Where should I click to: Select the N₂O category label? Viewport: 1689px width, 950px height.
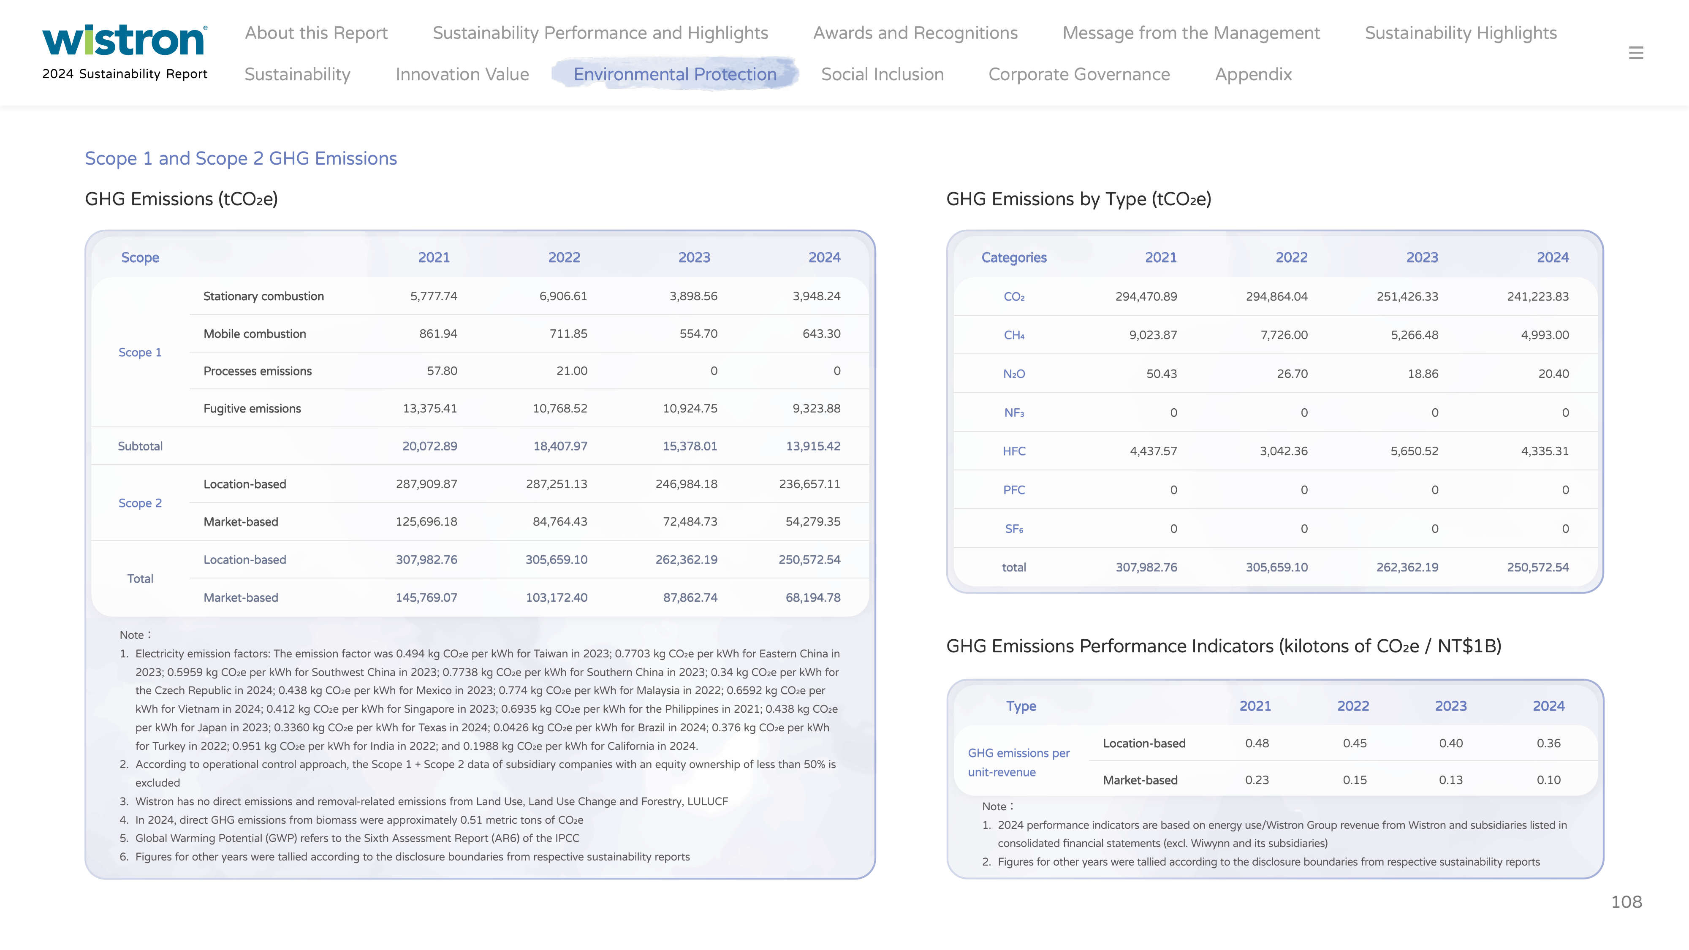[1014, 374]
